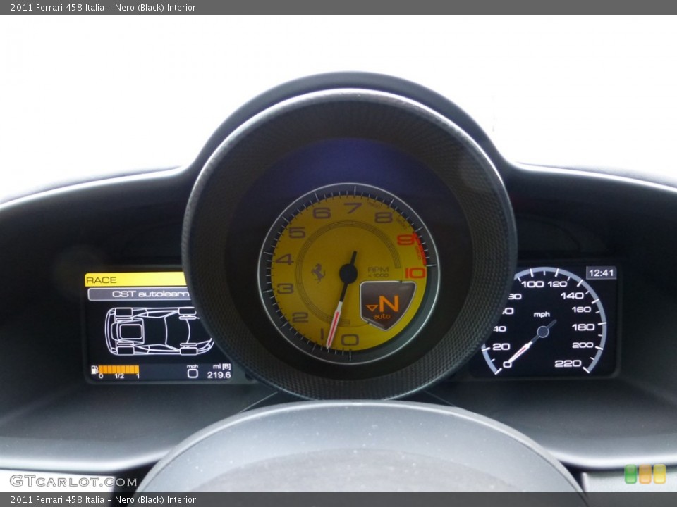Click the 180 mark on speedometer

583,327
